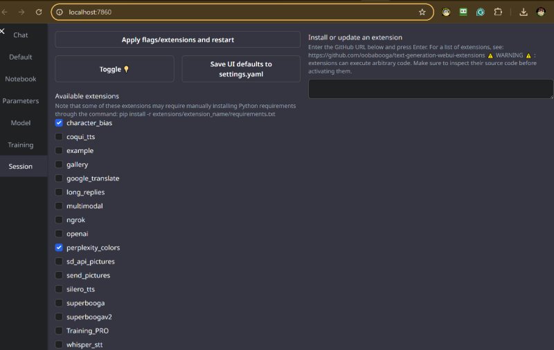Open the Model tab
554x350 pixels.
click(21, 123)
